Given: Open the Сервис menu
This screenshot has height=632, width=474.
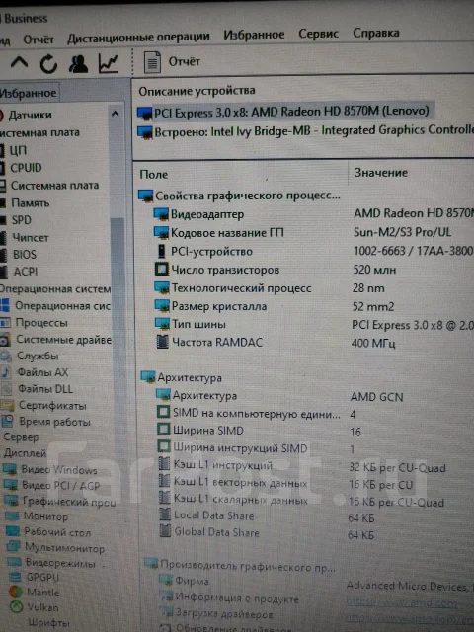Looking at the screenshot, I should tap(318, 34).
